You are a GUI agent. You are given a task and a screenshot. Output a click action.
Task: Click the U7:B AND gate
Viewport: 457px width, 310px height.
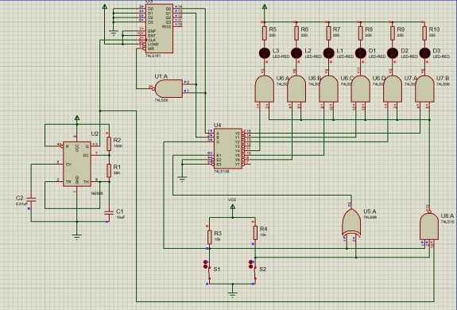(x=424, y=89)
